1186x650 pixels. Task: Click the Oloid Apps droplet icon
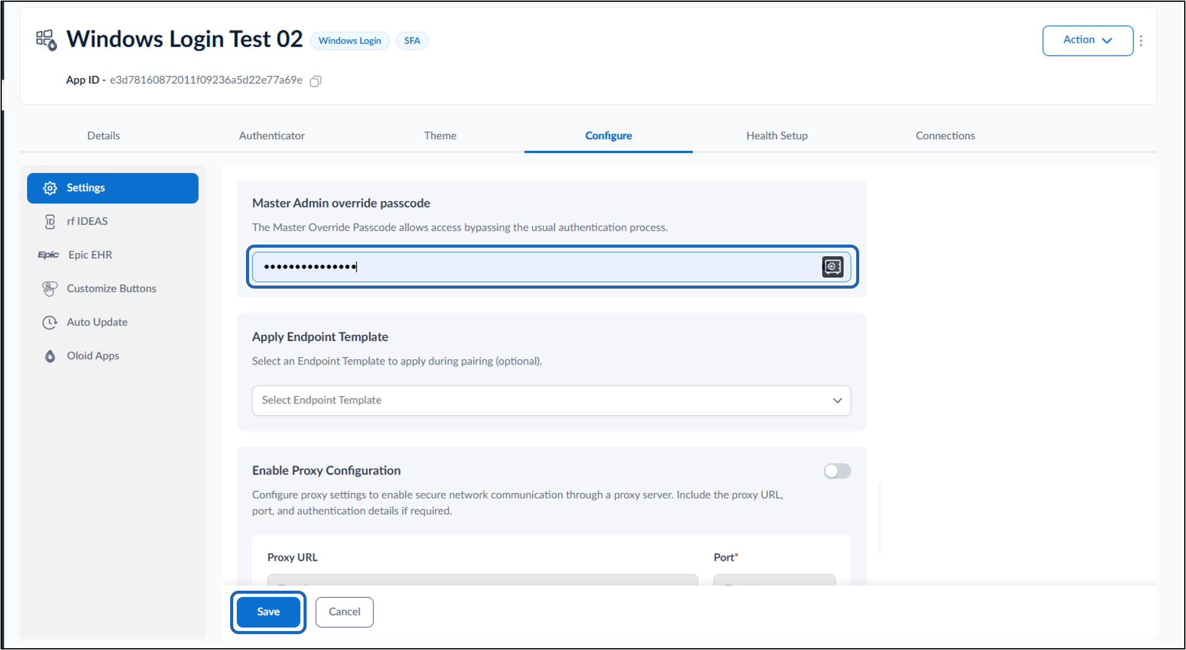point(50,356)
